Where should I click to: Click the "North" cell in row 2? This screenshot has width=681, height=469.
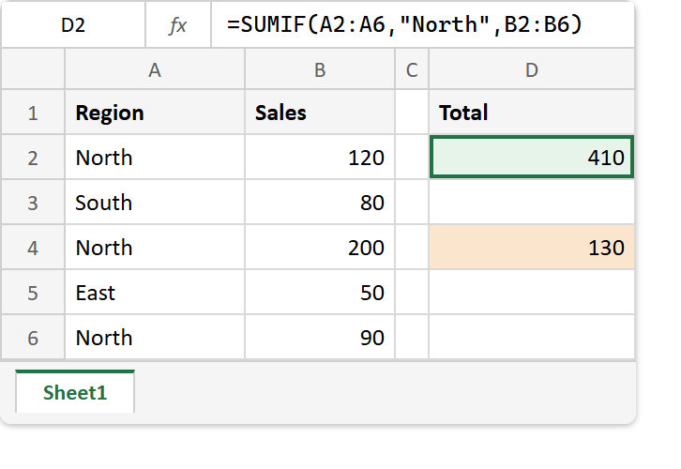coord(155,158)
